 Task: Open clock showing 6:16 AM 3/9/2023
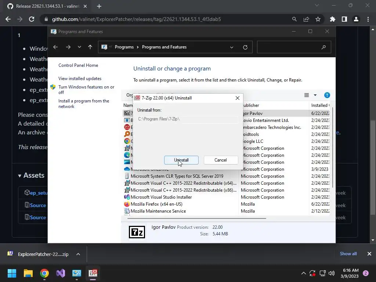click(x=350, y=273)
